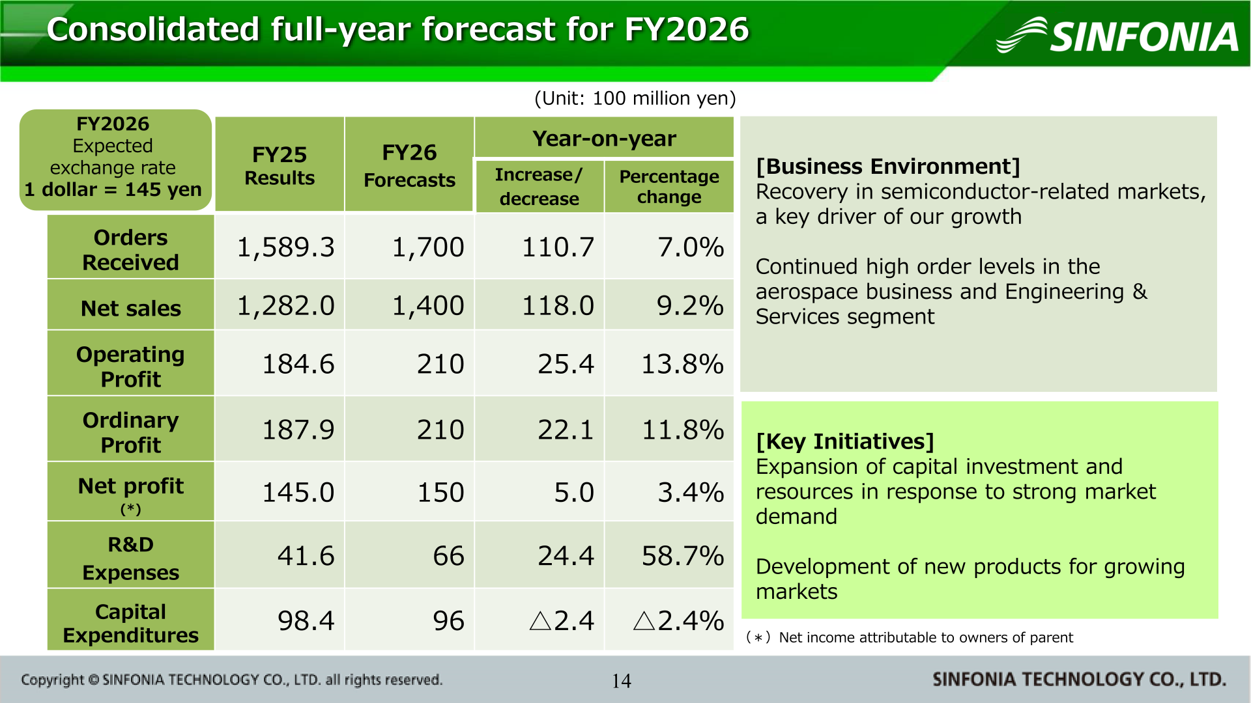Viewport: 1251px width, 703px height.
Task: Click the Capital Expenditures result 98.4
Action: 306,621
